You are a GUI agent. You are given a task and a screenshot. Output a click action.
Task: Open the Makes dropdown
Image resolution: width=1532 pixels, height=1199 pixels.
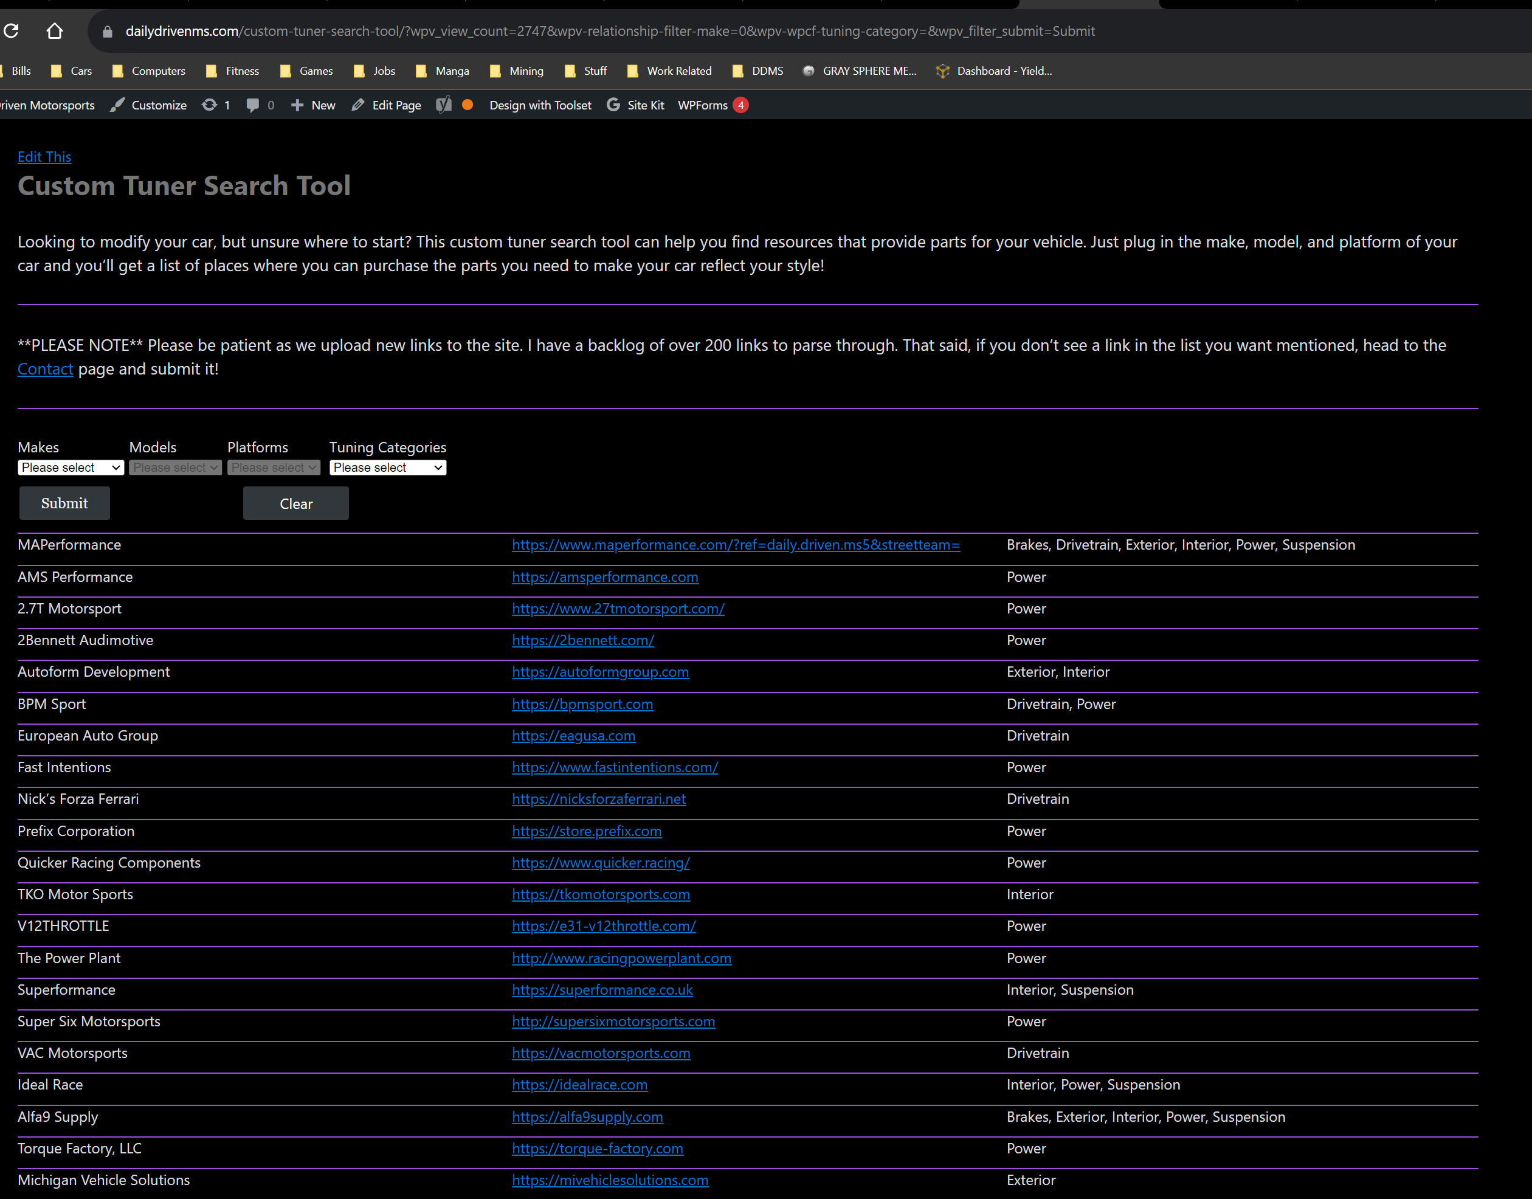click(x=71, y=468)
